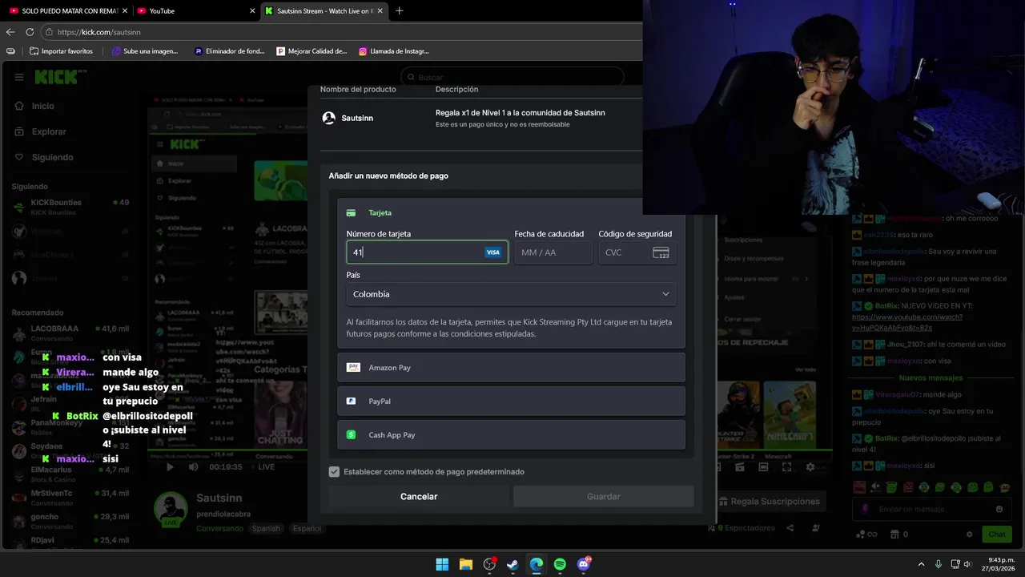Open Spotify from taskbar
Screen dimensions: 1025x577
pyautogui.click(x=560, y=564)
